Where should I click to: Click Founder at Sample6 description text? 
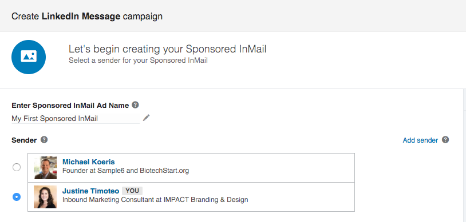pos(125,171)
